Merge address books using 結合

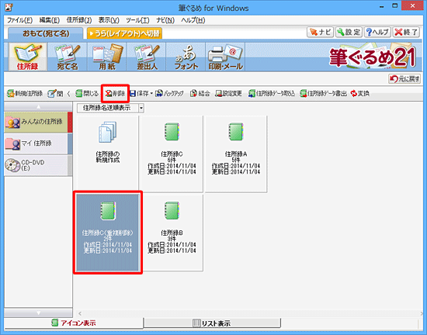coord(200,94)
